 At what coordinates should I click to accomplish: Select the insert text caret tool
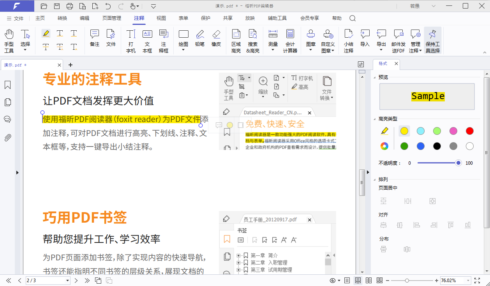pyautogui.click(x=74, y=47)
